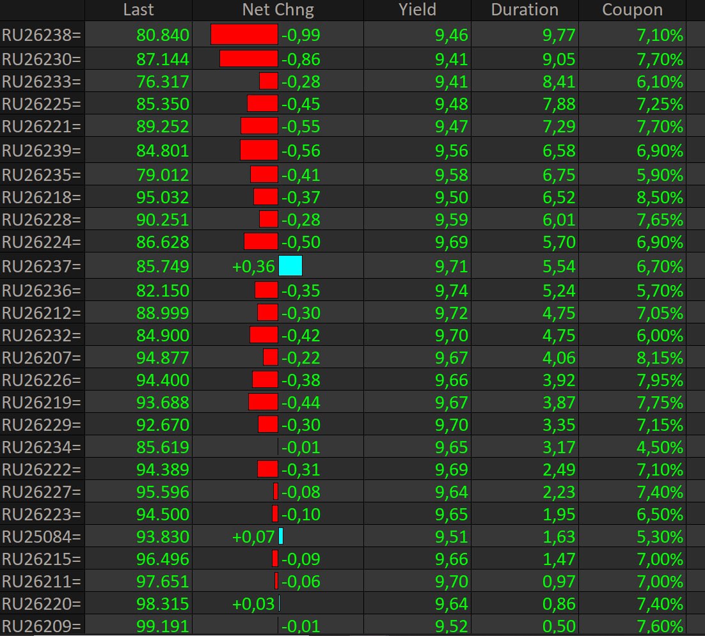Image resolution: width=705 pixels, height=636 pixels.
Task: Click last price 76.317
Action: coord(162,82)
